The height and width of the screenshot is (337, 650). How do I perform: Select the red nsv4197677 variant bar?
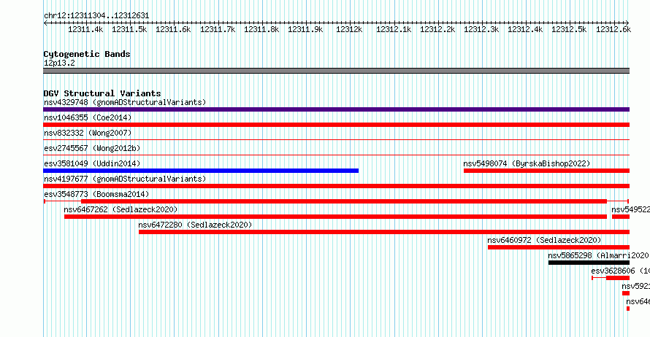tap(336, 186)
